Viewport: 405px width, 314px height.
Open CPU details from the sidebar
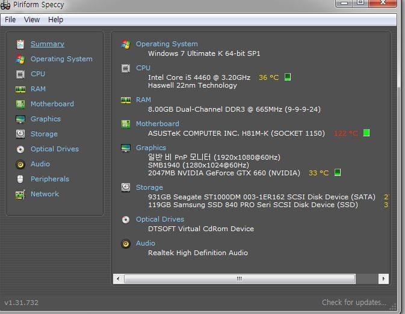(38, 74)
